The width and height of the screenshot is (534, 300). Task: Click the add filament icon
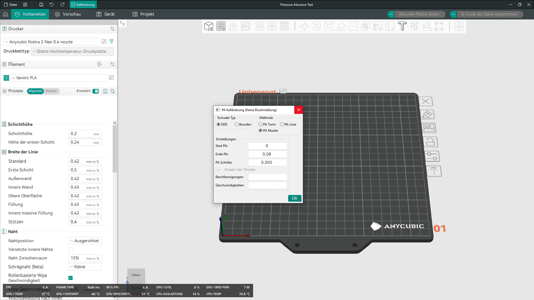100,64
